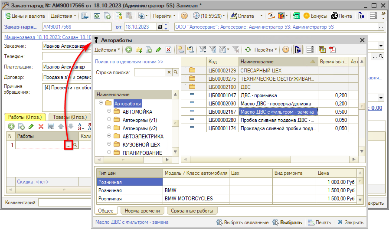Click Печать button in Автоработы
This screenshot has height=229, width=389.
[320, 222]
